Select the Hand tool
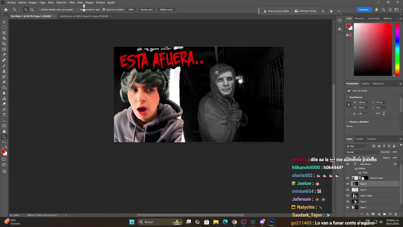Viewport: 403px width, 227px height. (4, 131)
